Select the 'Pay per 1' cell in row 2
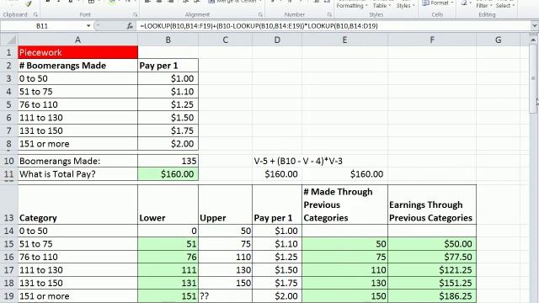The width and height of the screenshot is (539, 303). click(168, 66)
